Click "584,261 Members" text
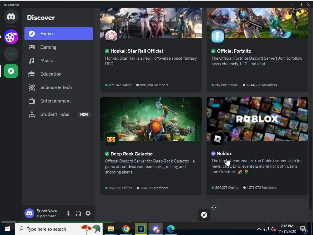This screenshot has height=235, width=313. (x=154, y=188)
